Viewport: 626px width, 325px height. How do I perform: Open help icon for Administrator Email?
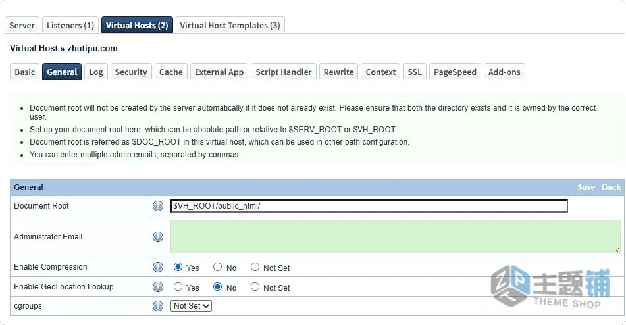click(158, 237)
